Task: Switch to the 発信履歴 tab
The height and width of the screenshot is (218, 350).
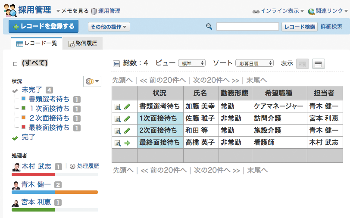Action: click(83, 43)
